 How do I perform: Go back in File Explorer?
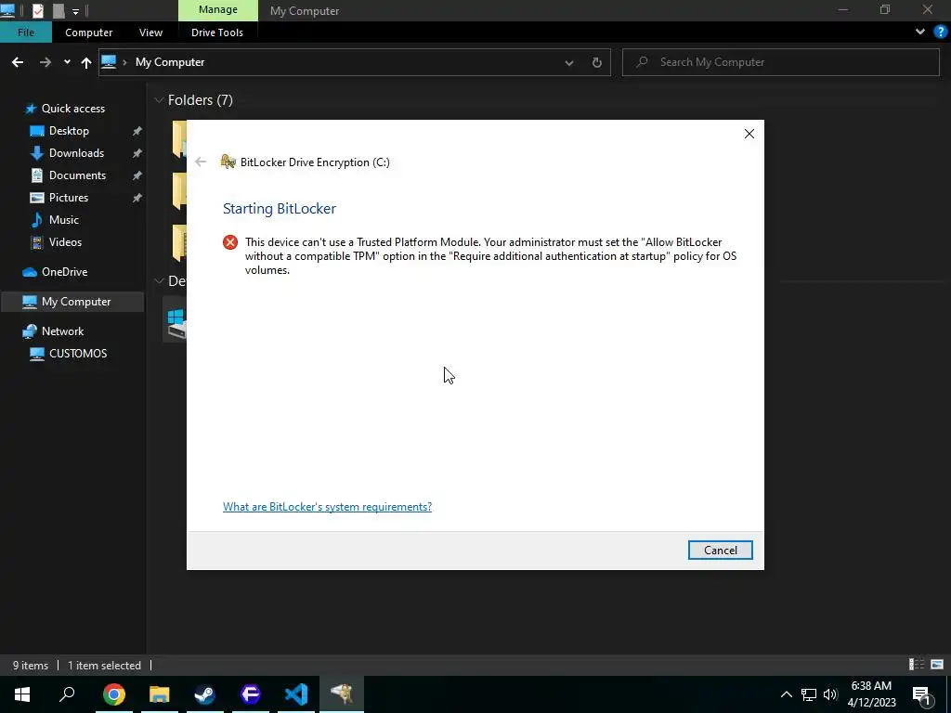(18, 62)
